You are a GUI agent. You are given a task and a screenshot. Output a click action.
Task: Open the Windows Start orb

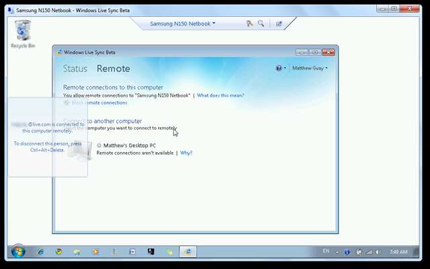18,252
